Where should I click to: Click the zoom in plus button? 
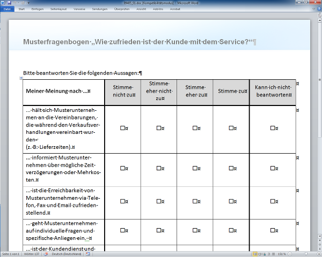tap(318, 254)
